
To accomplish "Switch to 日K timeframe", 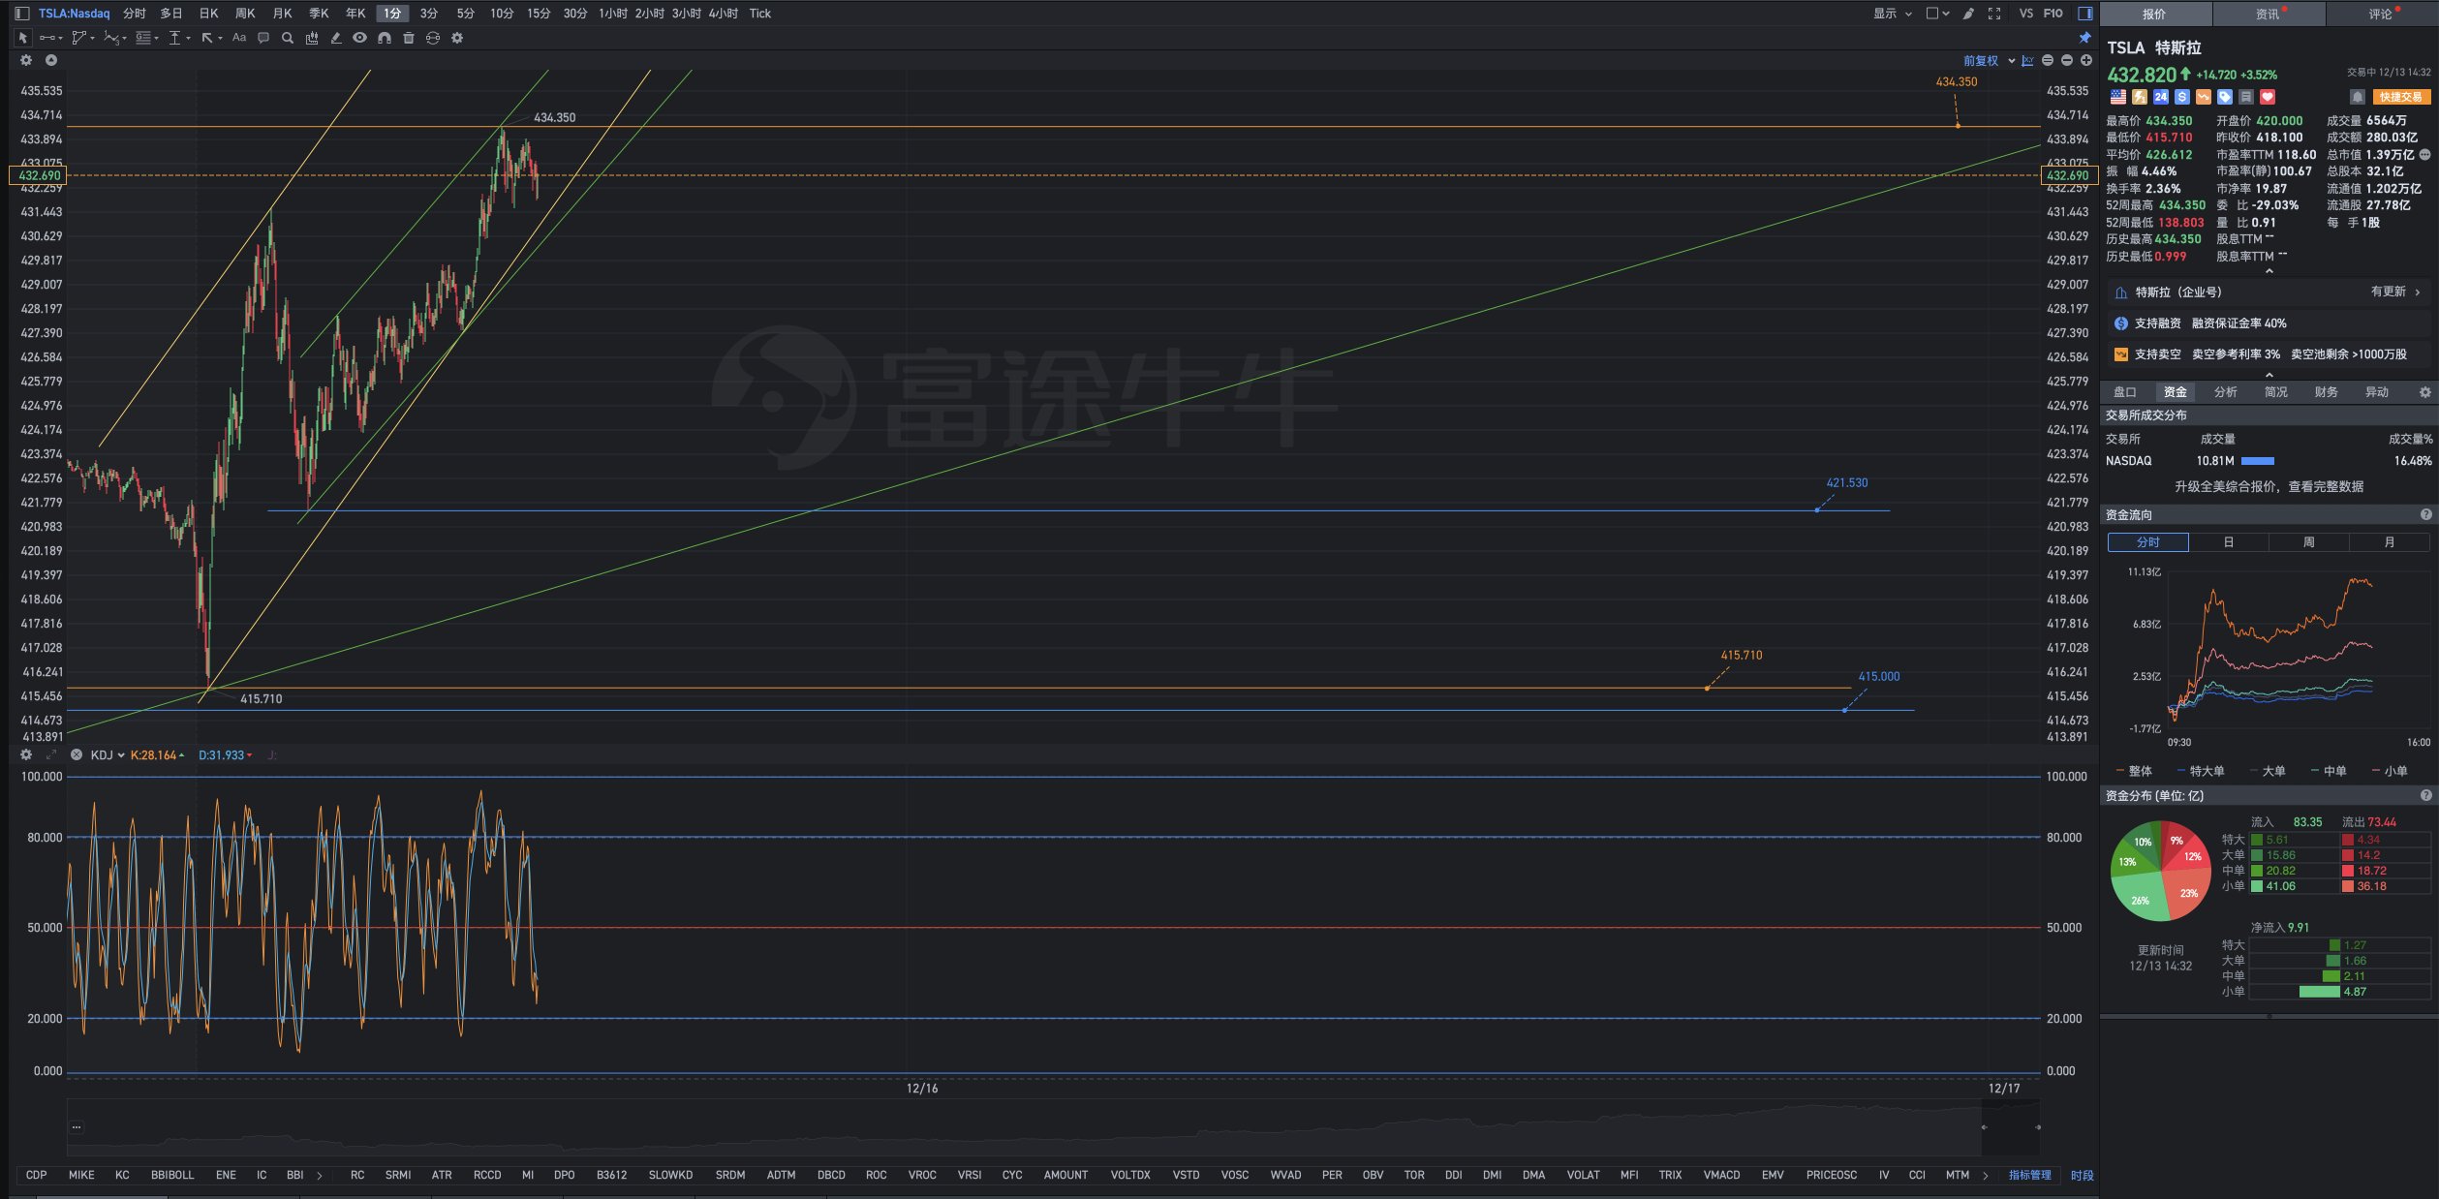I will [x=208, y=14].
